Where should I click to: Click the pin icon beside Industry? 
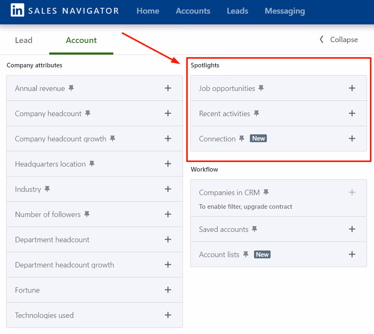pos(47,189)
